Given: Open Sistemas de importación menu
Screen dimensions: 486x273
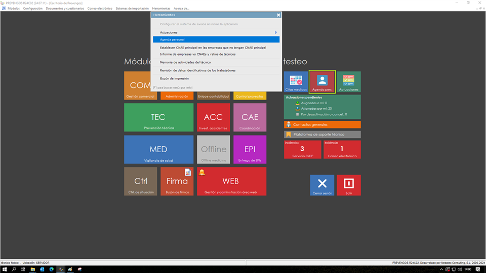Looking at the screenshot, I should click(132, 9).
